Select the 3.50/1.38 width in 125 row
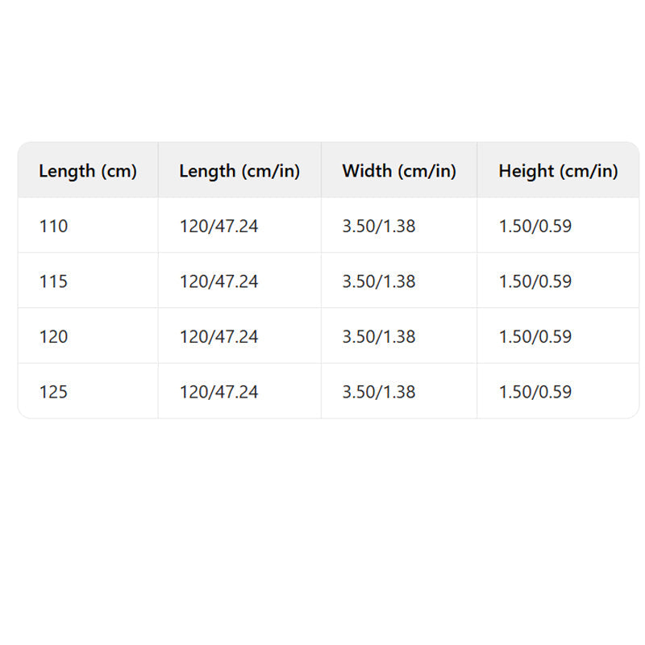The image size is (645, 645). (x=379, y=392)
